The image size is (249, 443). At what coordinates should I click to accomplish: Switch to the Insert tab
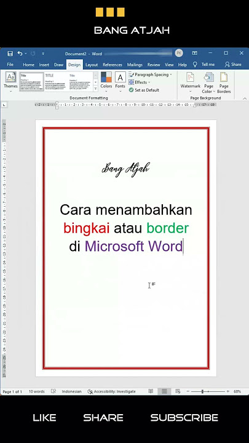[x=44, y=65]
